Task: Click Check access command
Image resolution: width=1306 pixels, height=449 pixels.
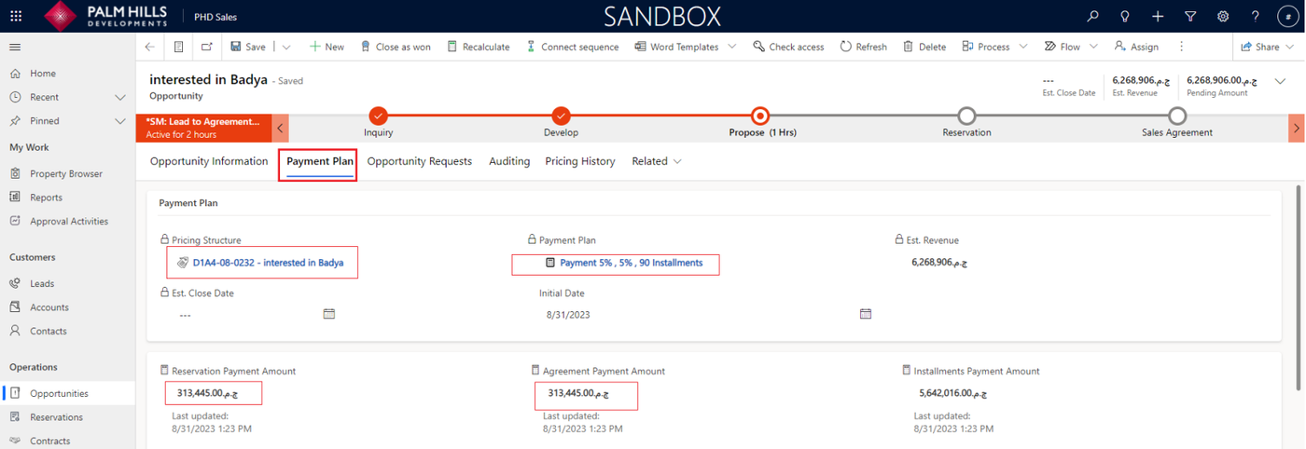Action: click(x=788, y=47)
